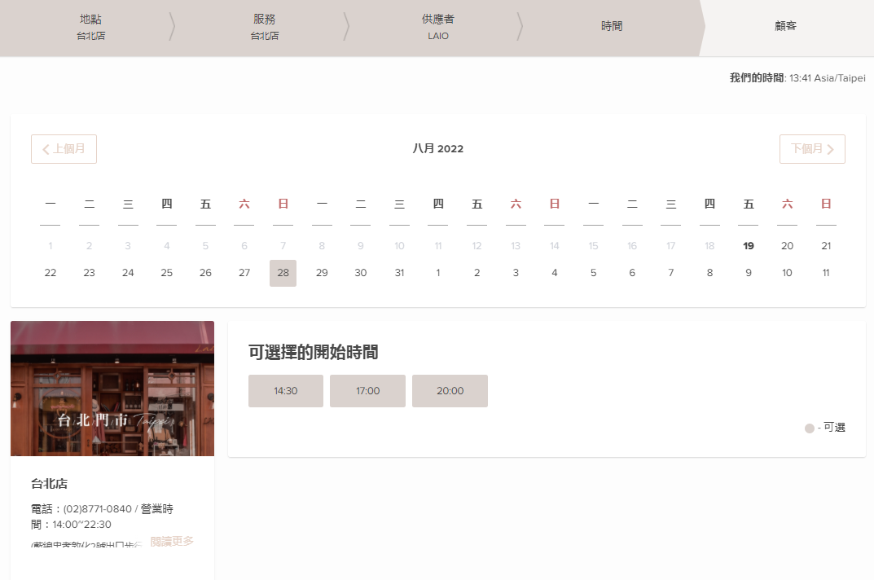Viewport: 874px width, 580px height.
Task: Select the 20:00 start time slot
Action: (x=450, y=391)
